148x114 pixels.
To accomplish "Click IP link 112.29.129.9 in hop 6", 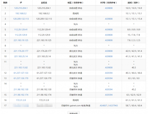I will click(x=21, y=35).
